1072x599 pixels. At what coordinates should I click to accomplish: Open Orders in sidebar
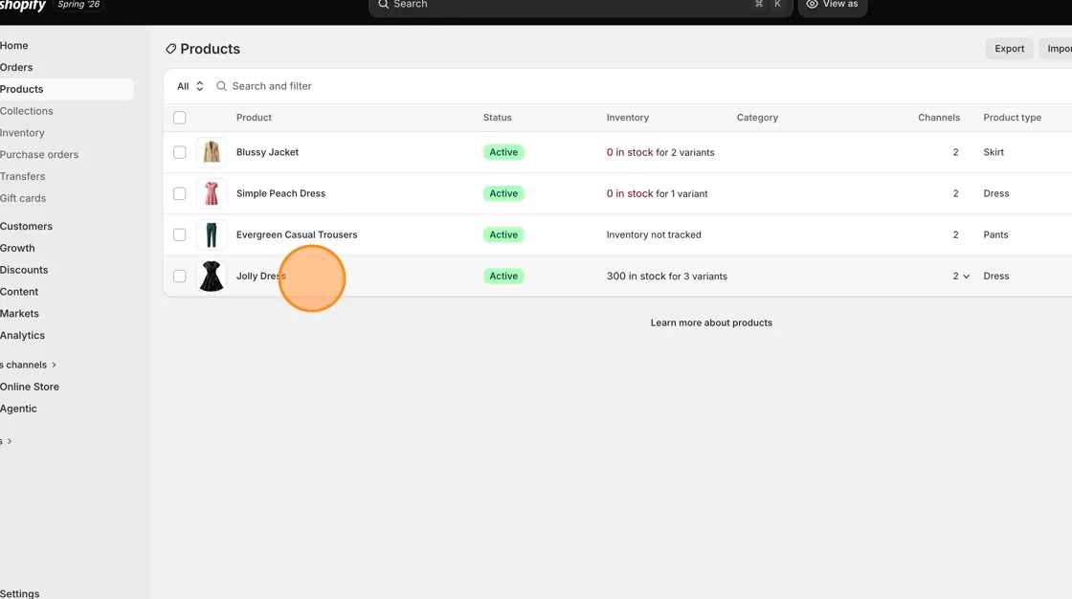[16, 68]
